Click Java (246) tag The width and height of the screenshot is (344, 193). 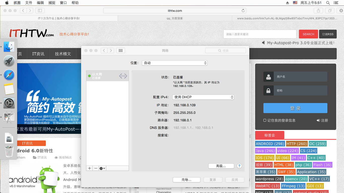point(265,151)
